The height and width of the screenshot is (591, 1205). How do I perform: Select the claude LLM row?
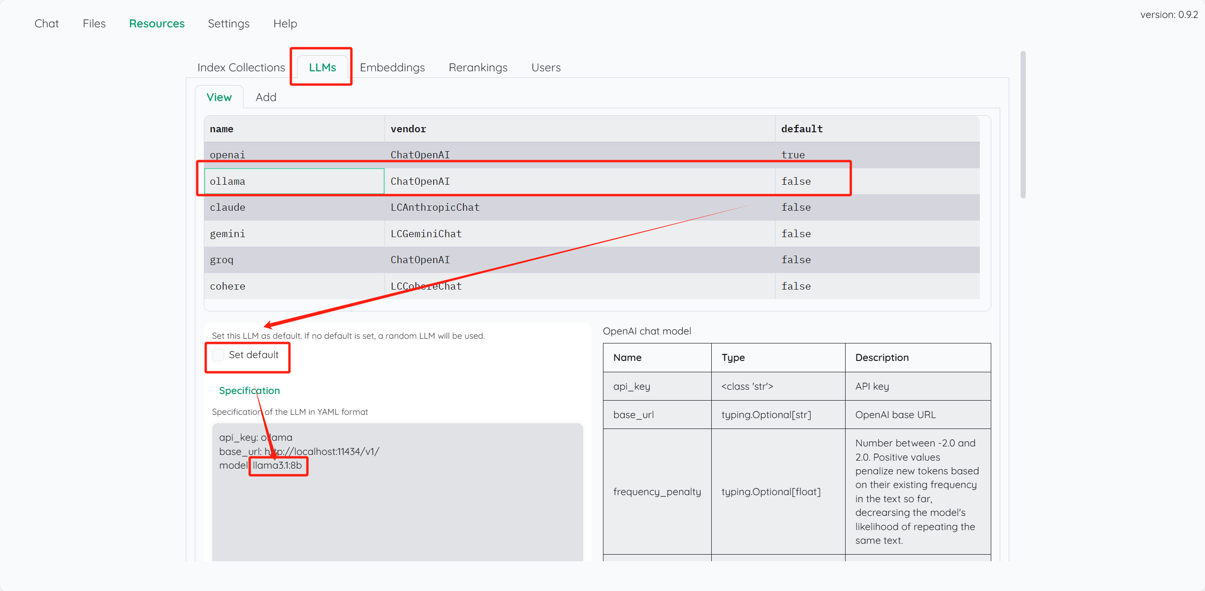227,207
